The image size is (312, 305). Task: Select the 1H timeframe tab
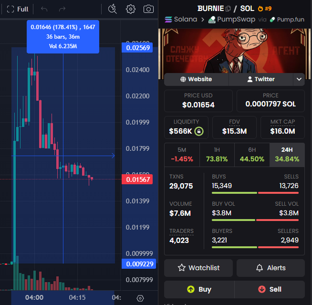pos(217,155)
